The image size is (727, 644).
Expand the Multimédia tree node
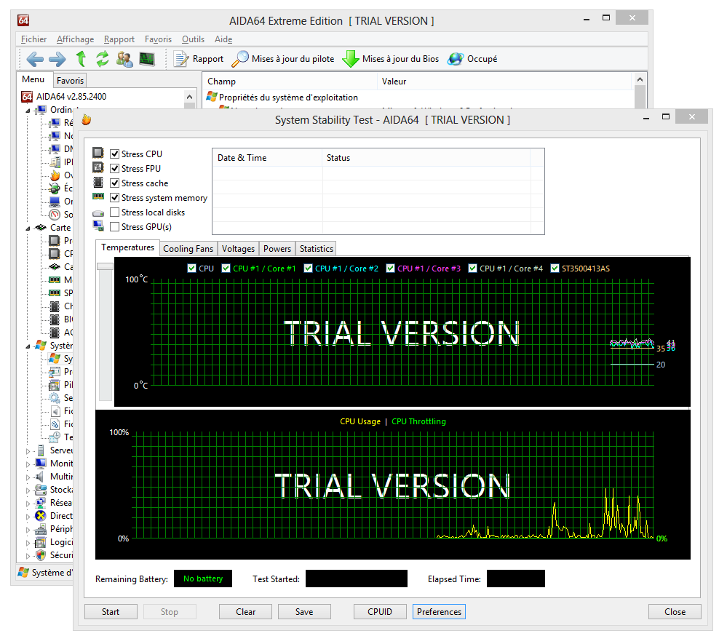click(28, 477)
